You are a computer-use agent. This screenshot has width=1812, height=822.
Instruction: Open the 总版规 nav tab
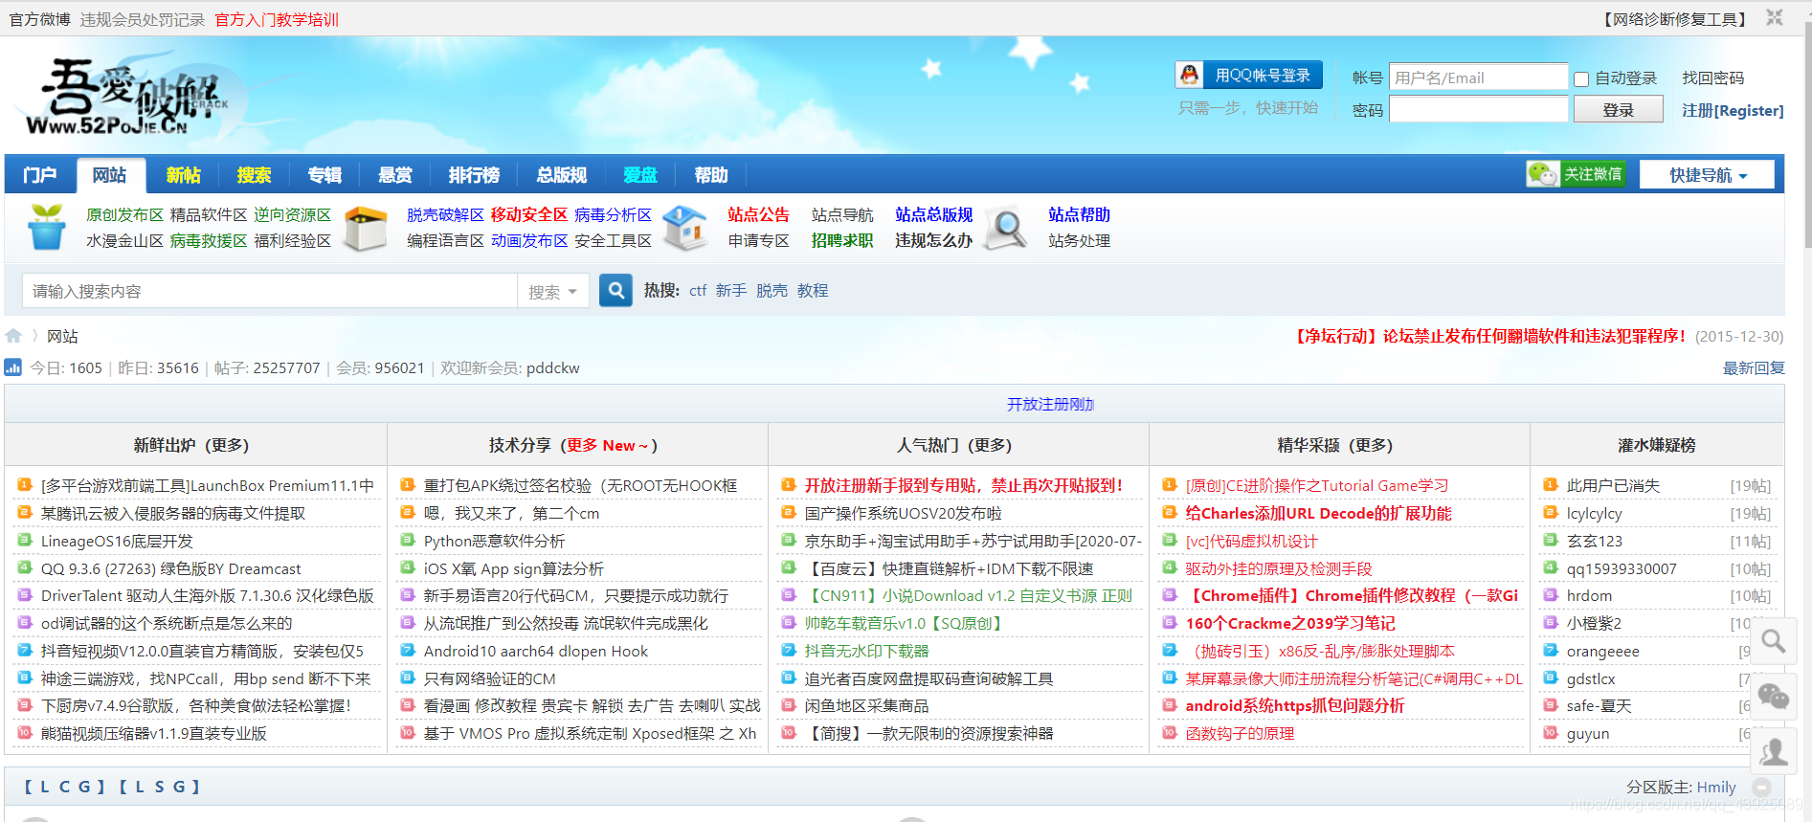click(562, 175)
